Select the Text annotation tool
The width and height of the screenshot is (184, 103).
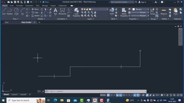(55, 11)
